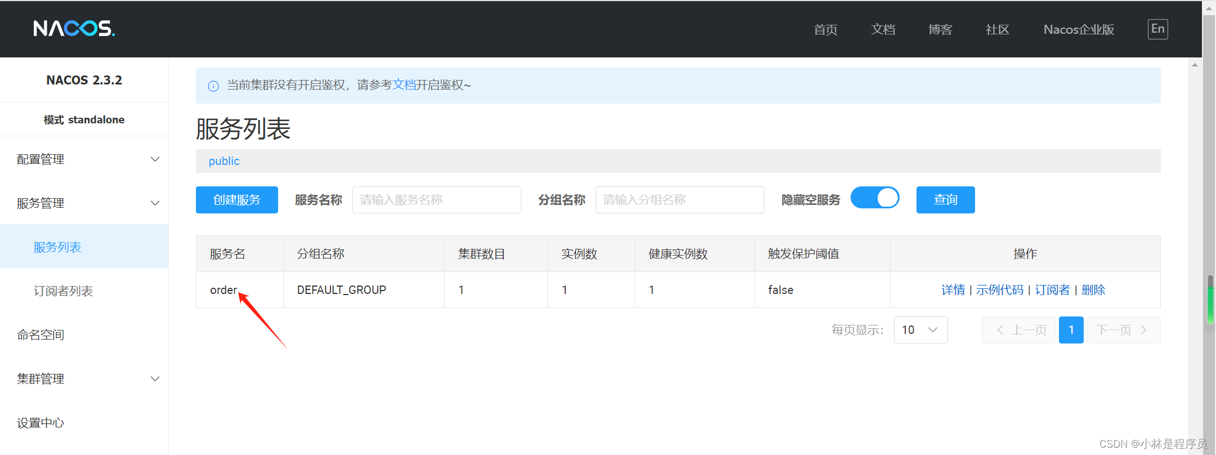Viewport: 1216px width, 455px height.
Task: Toggle the hide empty services switch
Action: point(875,198)
